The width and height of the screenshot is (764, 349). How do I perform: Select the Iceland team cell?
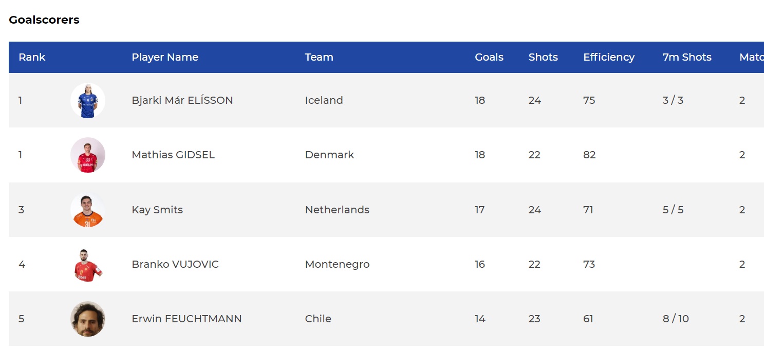click(324, 100)
